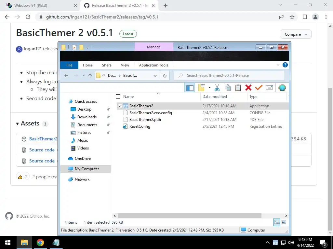
Task: Click the right arrow of horizontal scrollbar
Action: (286, 216)
